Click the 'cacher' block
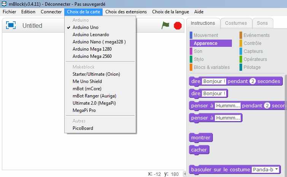287x177 pixels. pyautogui.click(x=199, y=150)
